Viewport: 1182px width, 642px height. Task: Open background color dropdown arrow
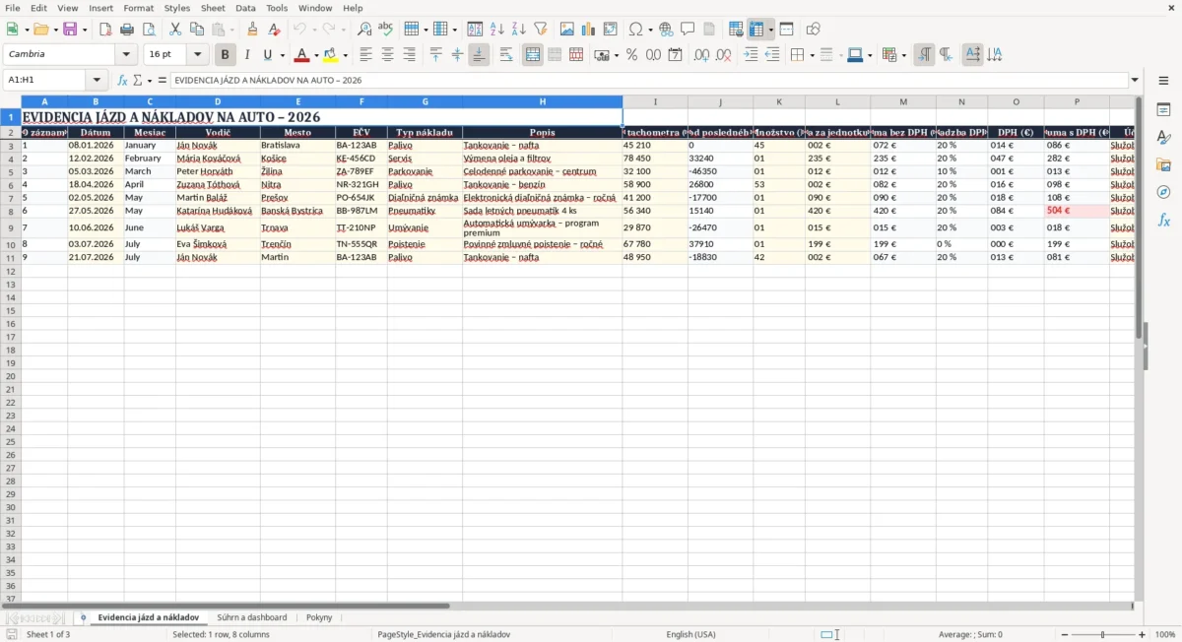346,55
